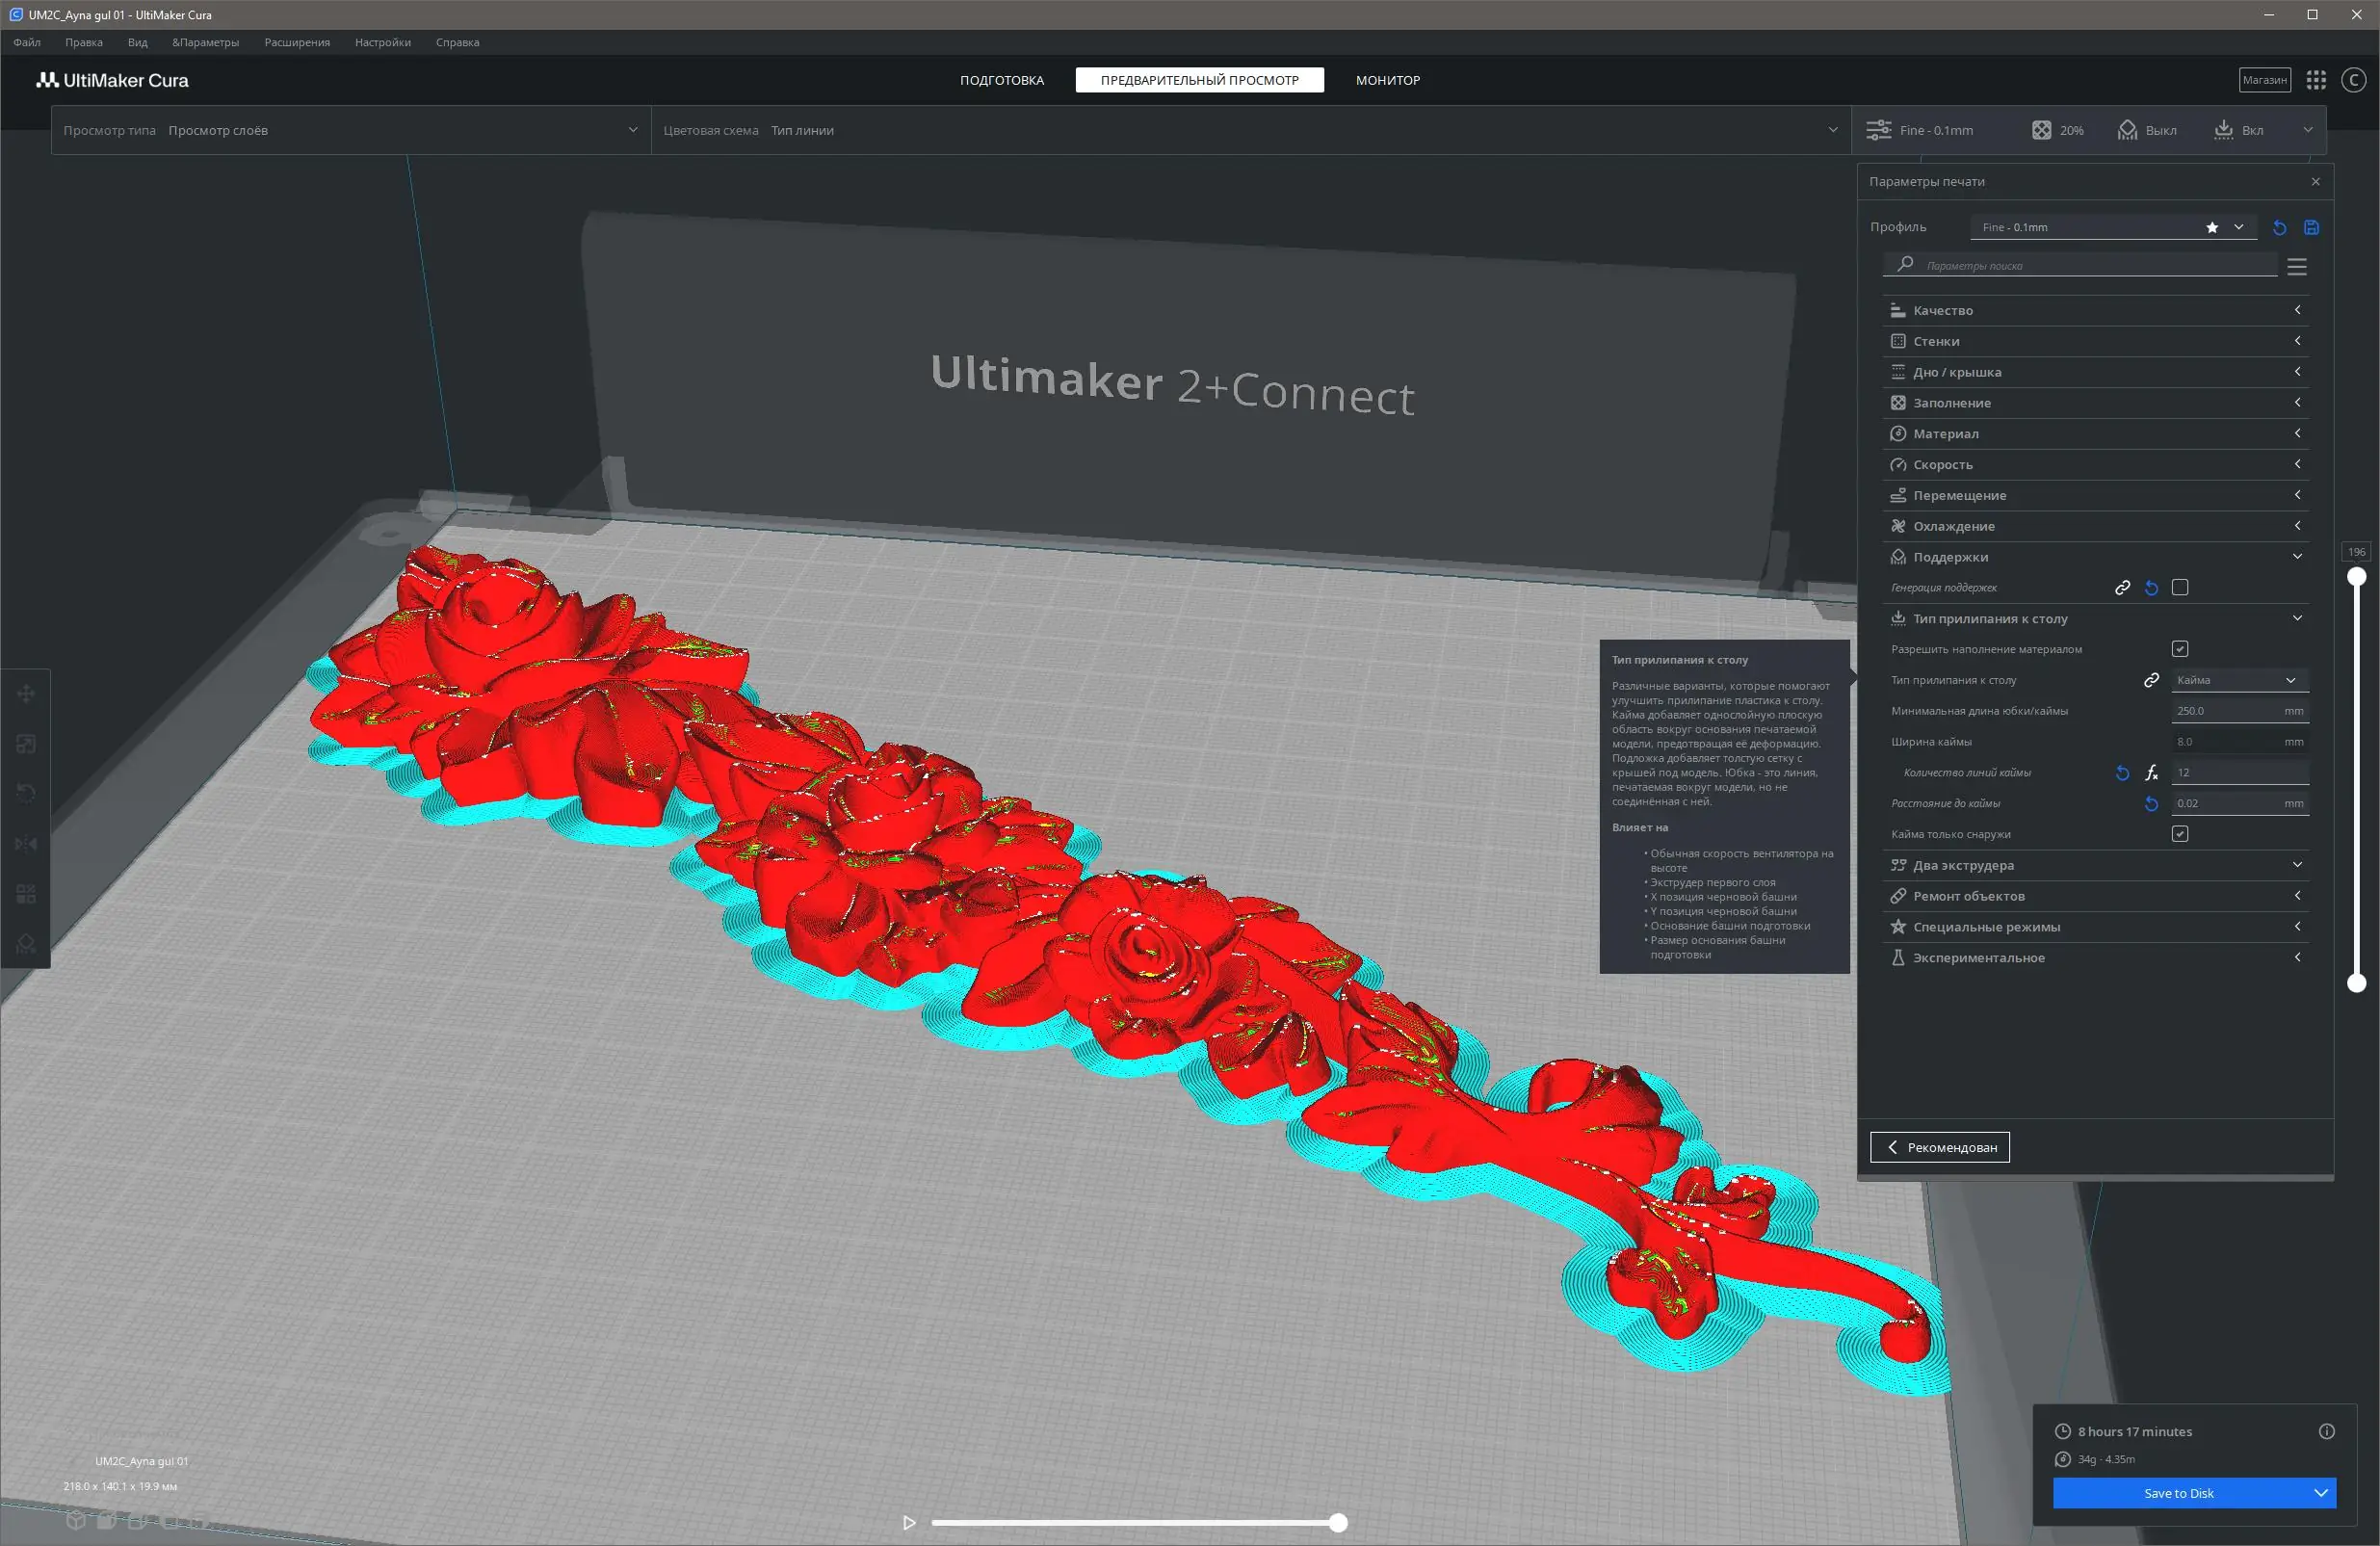This screenshot has height=1546, width=2380.
Task: Enable the Generate Support checkbox
Action: coord(2180,588)
